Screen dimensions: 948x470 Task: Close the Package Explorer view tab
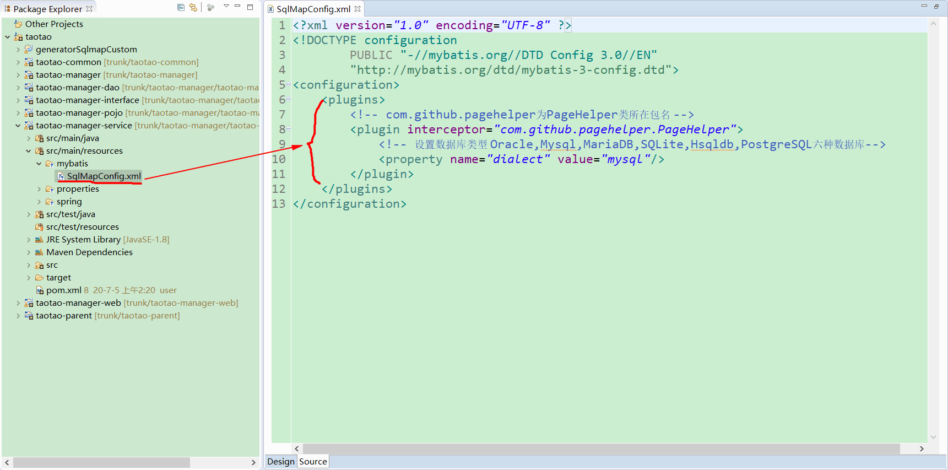pos(89,9)
